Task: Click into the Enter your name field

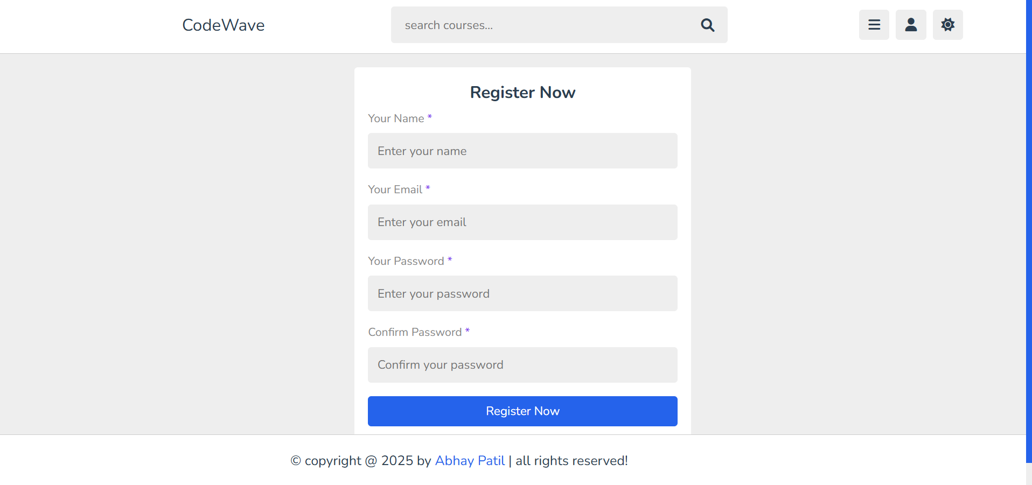Action: [x=522, y=151]
